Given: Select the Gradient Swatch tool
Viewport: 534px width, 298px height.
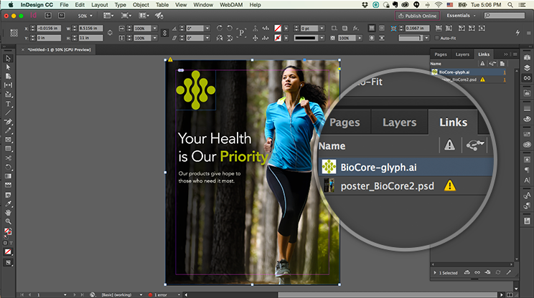Looking at the screenshot, I should [x=8, y=176].
